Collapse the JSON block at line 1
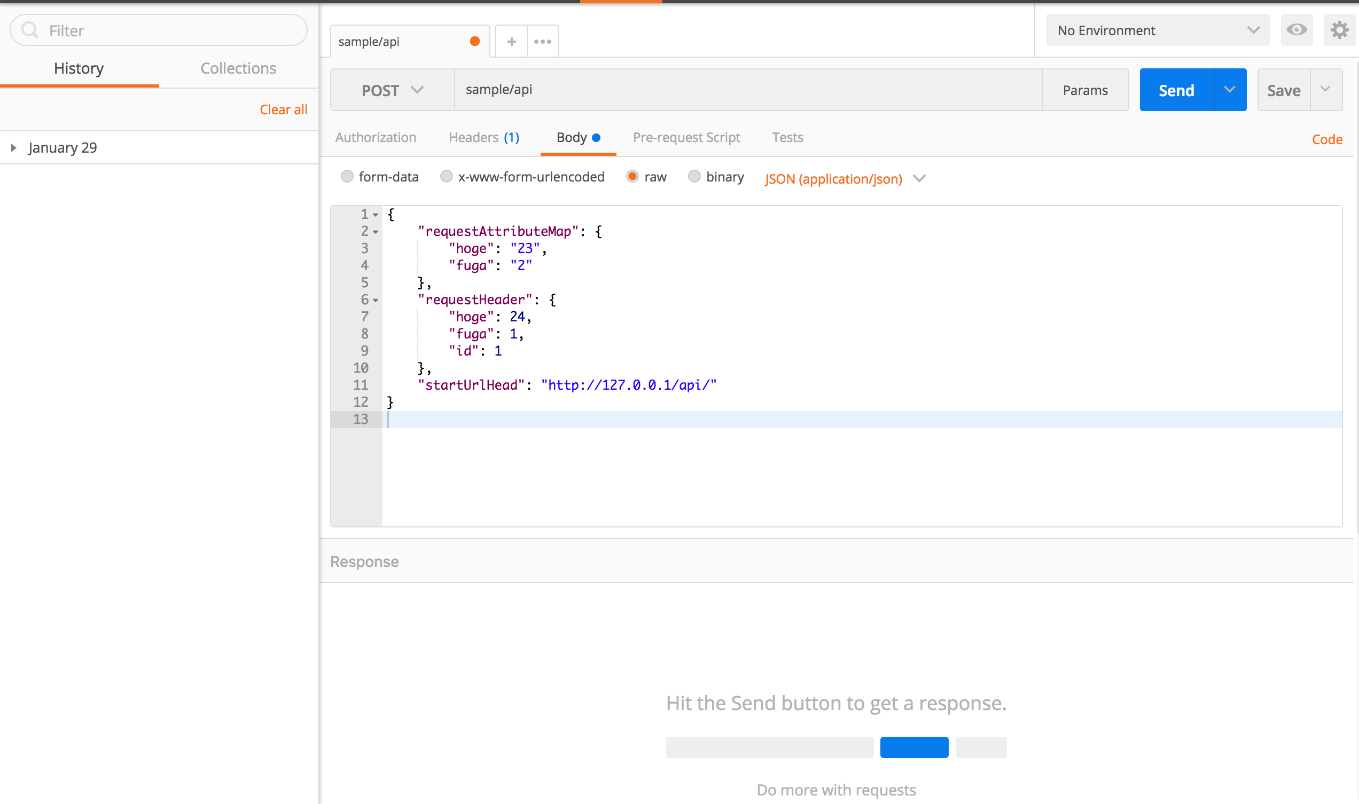 375,215
